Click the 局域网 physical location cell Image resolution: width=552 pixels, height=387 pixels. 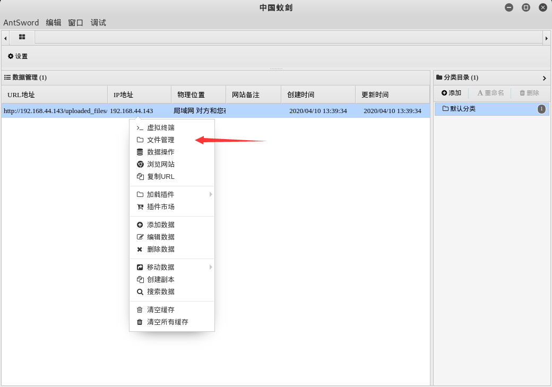[199, 111]
